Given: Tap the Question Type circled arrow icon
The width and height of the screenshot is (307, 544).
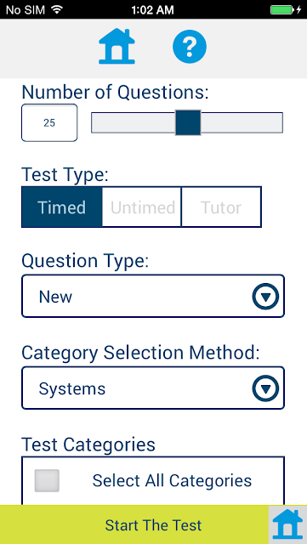Looking at the screenshot, I should 265,297.
